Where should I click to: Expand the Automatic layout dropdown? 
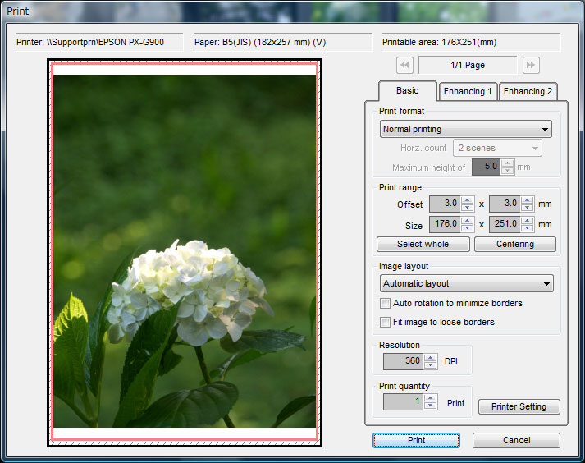coord(466,283)
